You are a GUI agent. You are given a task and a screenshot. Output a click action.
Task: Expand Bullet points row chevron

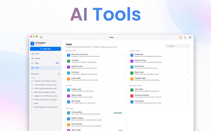point(188,67)
